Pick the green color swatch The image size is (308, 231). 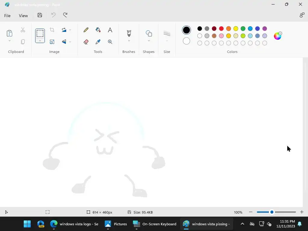coord(243,29)
